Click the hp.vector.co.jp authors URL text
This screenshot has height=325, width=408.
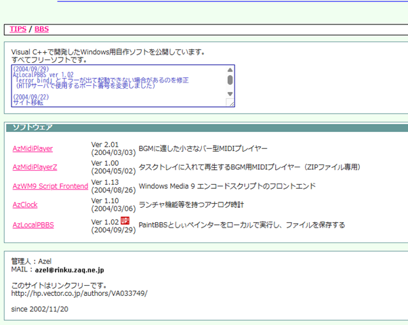coord(79,294)
